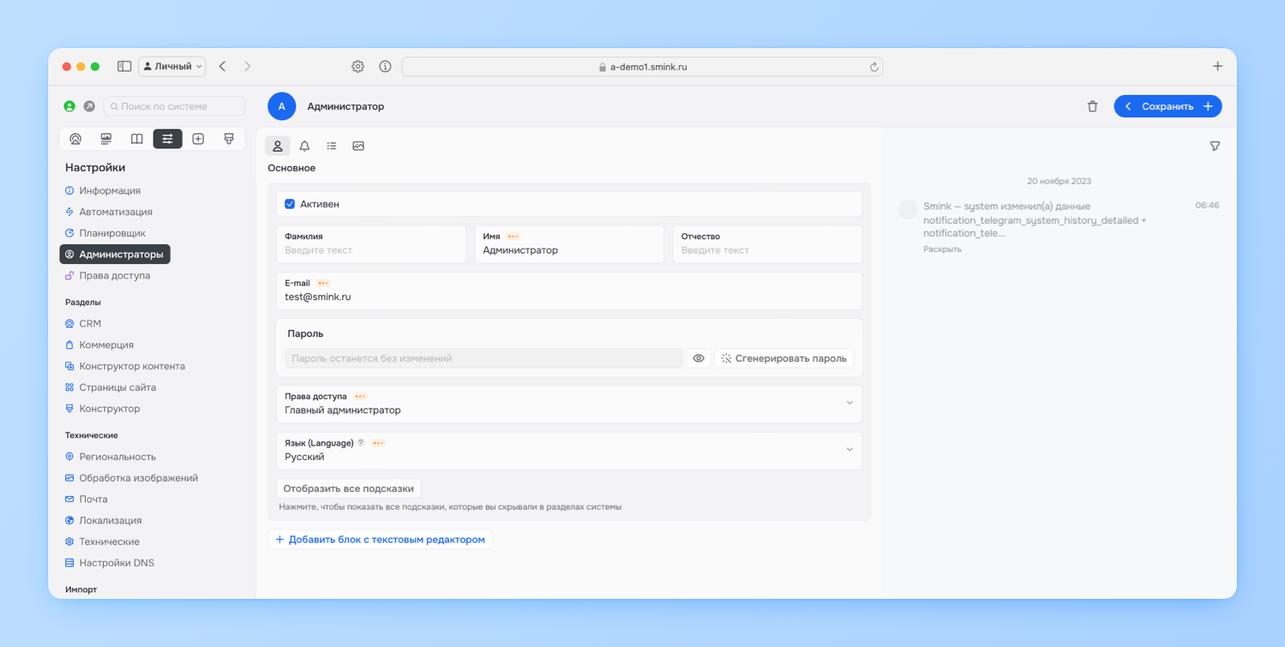
Task: Open the Личный profile dropdown
Action: 173,67
